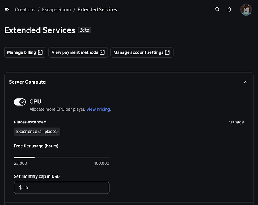Go to Escape Room breadcrumb

pos(57,10)
